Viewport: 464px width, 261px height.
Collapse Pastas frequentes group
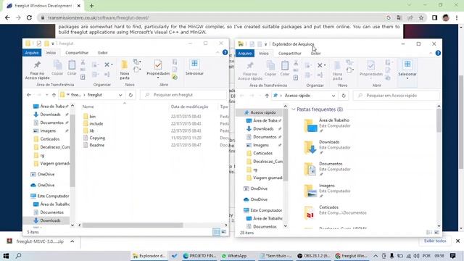click(x=294, y=109)
